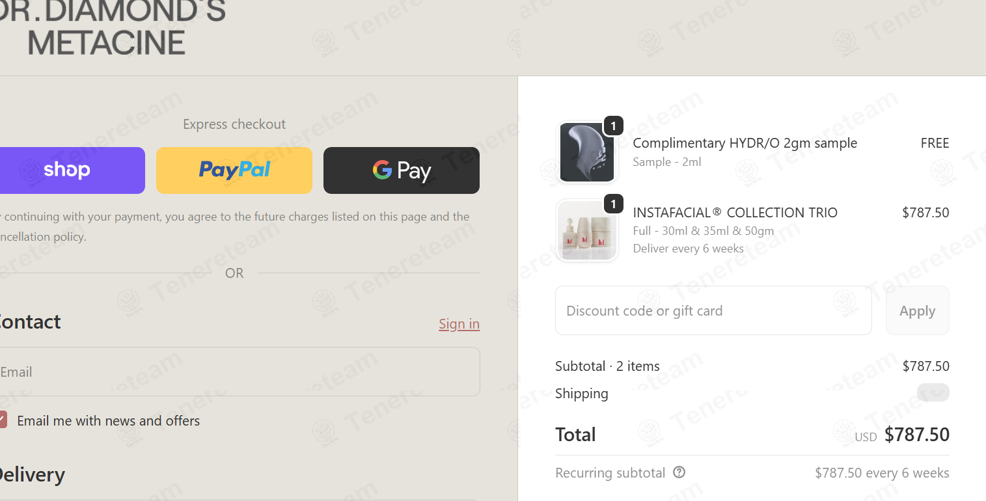The width and height of the screenshot is (986, 501).
Task: Click the Deliver every 6 weeks text
Action: [x=689, y=249]
